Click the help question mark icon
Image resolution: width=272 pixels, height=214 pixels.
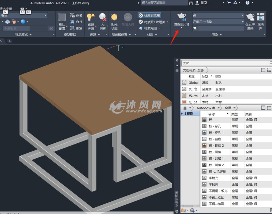click(247, 3)
